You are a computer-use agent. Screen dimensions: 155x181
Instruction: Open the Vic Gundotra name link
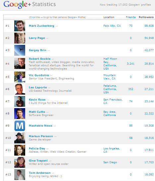point(39,75)
